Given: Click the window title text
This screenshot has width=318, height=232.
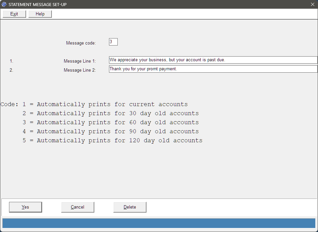Looking at the screenshot, I should [x=37, y=4].
